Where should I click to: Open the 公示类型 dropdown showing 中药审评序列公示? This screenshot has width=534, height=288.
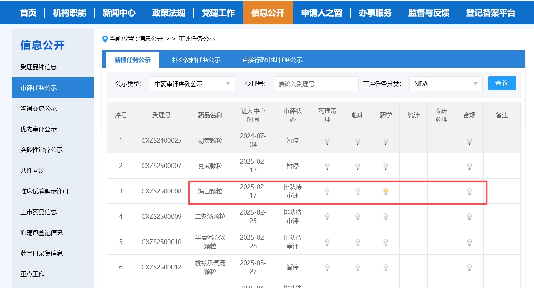coord(192,84)
